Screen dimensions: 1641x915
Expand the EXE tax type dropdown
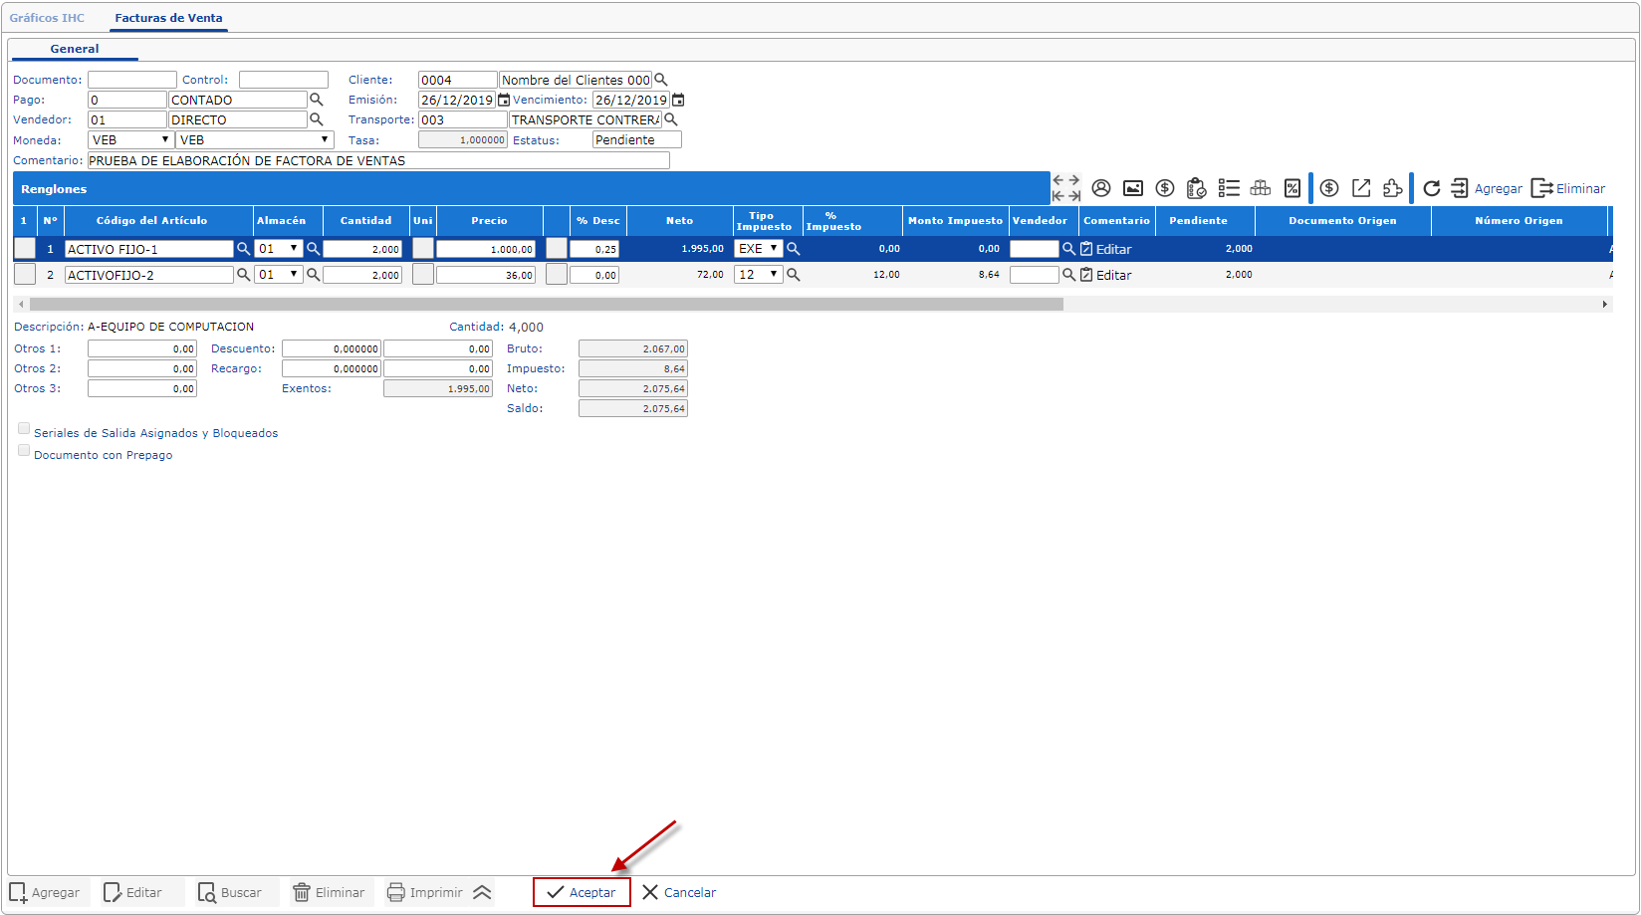(x=759, y=249)
